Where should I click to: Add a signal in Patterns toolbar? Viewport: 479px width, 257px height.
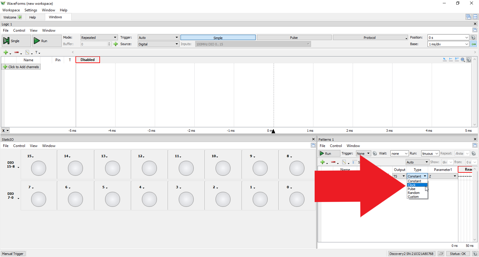(322, 162)
